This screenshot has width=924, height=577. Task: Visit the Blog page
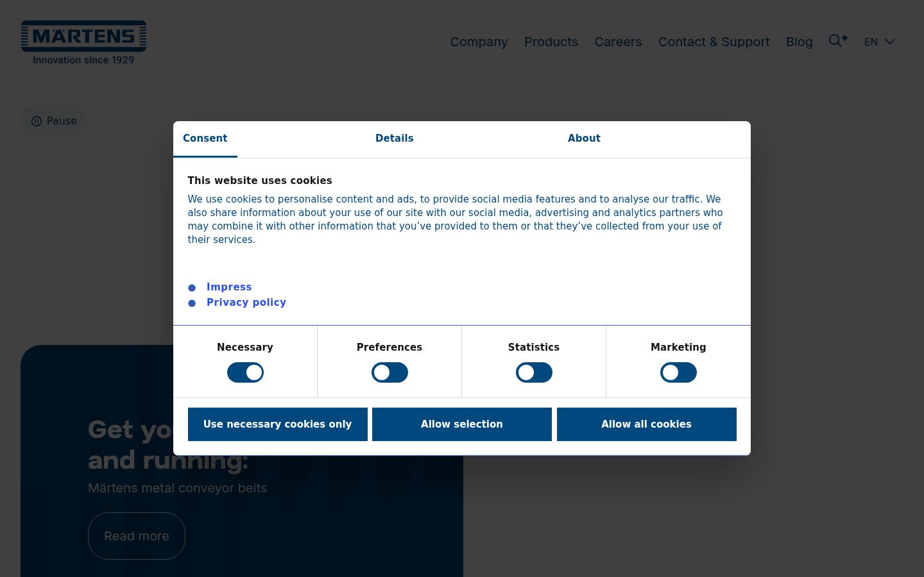(800, 42)
